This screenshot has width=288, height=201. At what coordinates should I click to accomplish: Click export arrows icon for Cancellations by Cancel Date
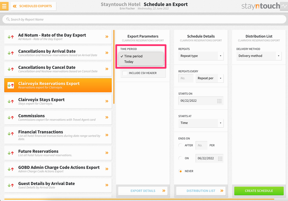[11, 69]
